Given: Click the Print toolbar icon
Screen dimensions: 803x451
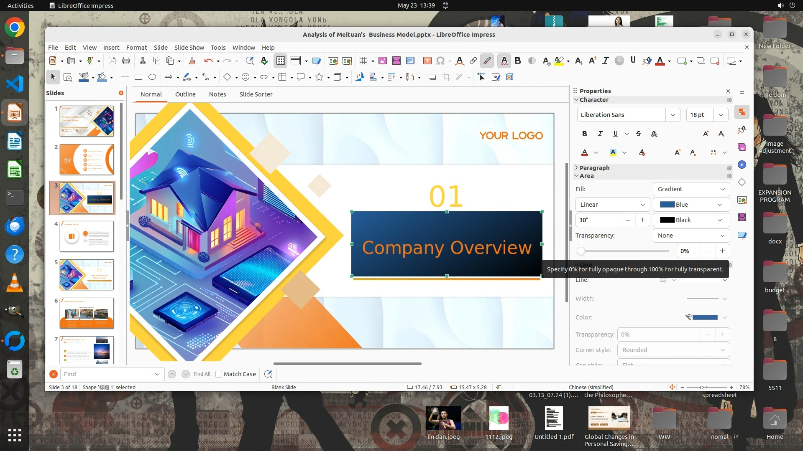Looking at the screenshot, I should pyautogui.click(x=126, y=61).
